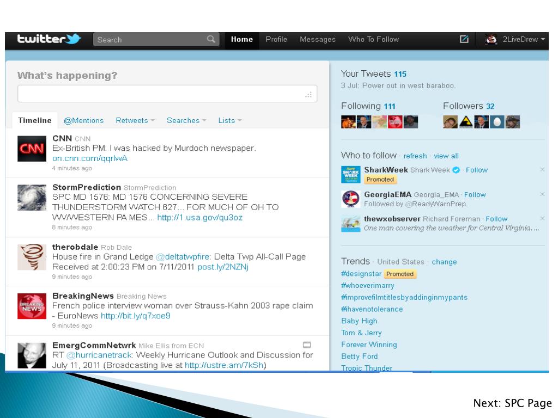This screenshot has height=418, width=558.
Task: Click last avatar under Following
Action: tap(411, 122)
